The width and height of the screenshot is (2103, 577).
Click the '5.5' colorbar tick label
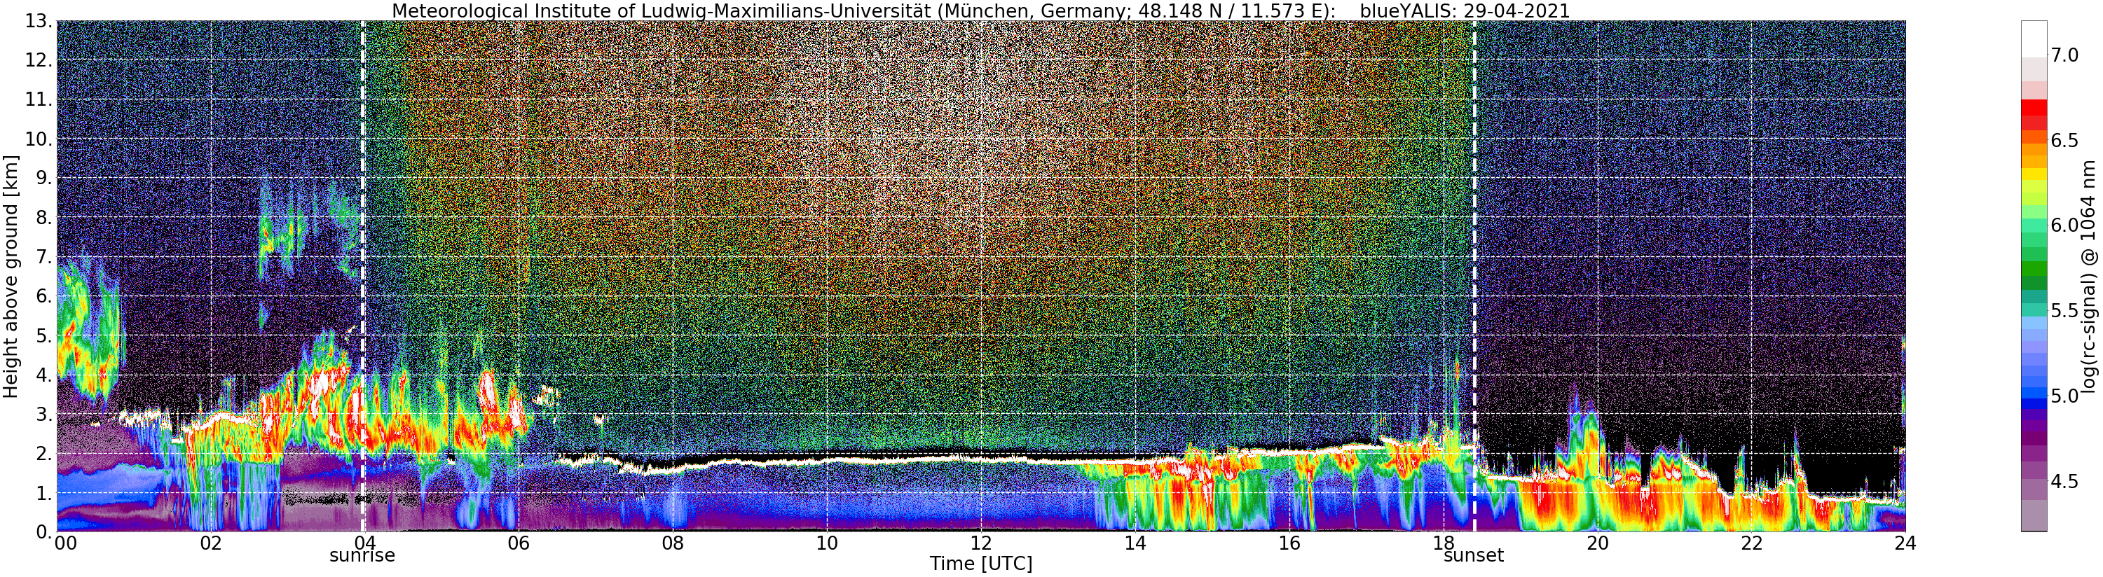pyautogui.click(x=2064, y=311)
